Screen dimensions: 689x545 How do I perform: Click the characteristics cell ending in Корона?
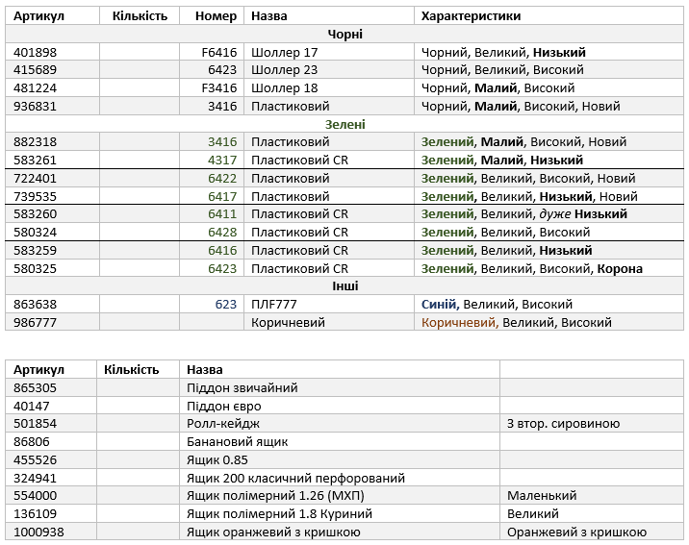click(549, 268)
